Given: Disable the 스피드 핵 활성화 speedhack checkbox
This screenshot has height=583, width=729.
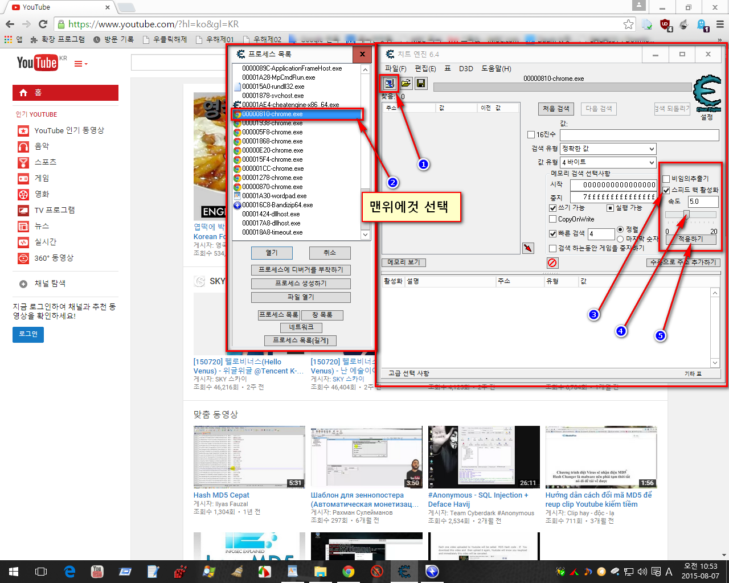Looking at the screenshot, I should point(666,190).
